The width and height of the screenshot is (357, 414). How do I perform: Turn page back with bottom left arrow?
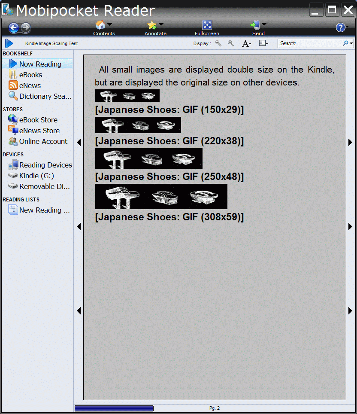coord(79,311)
